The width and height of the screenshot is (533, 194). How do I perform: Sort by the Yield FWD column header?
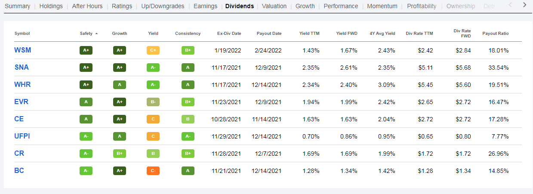point(347,34)
